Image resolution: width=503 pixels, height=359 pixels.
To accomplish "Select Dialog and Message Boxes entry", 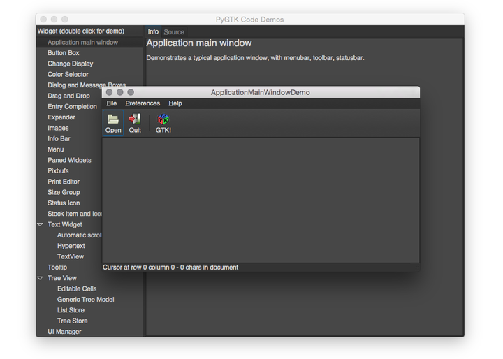I will (87, 85).
